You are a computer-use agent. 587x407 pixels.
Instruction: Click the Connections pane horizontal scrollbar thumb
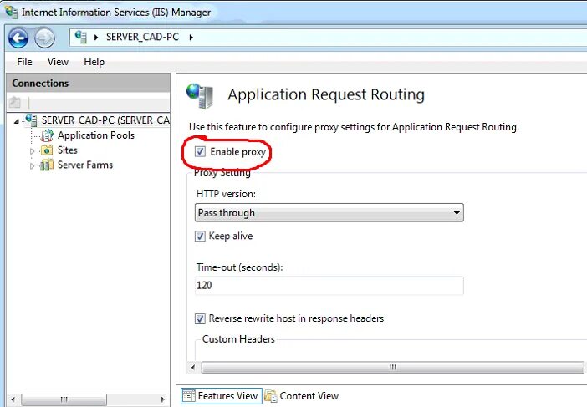(64, 399)
